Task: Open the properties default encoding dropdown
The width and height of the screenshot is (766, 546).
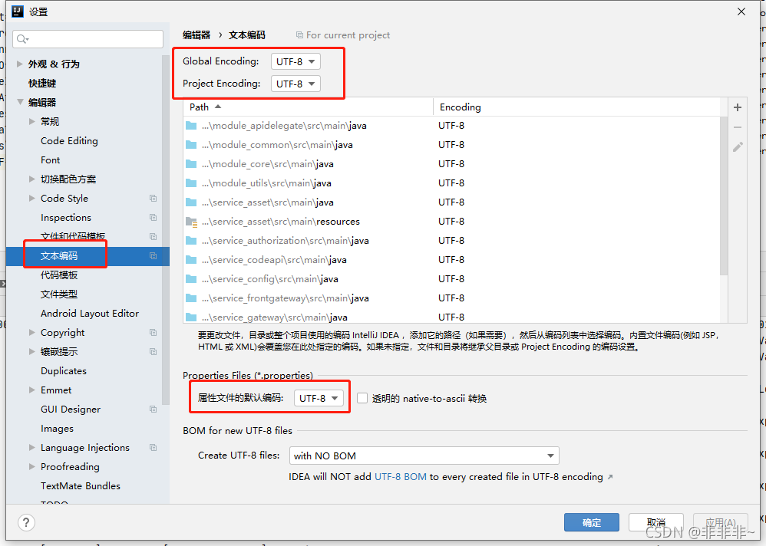Action: [x=319, y=398]
